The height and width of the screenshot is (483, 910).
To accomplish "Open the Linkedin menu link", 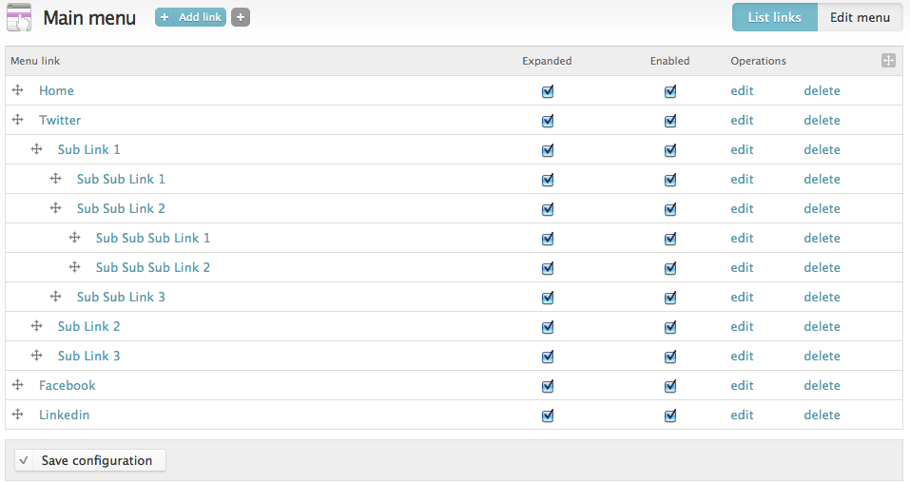I will [65, 415].
